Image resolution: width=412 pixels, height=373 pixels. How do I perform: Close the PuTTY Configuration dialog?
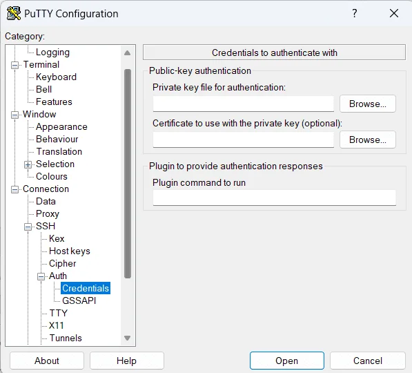(394, 13)
